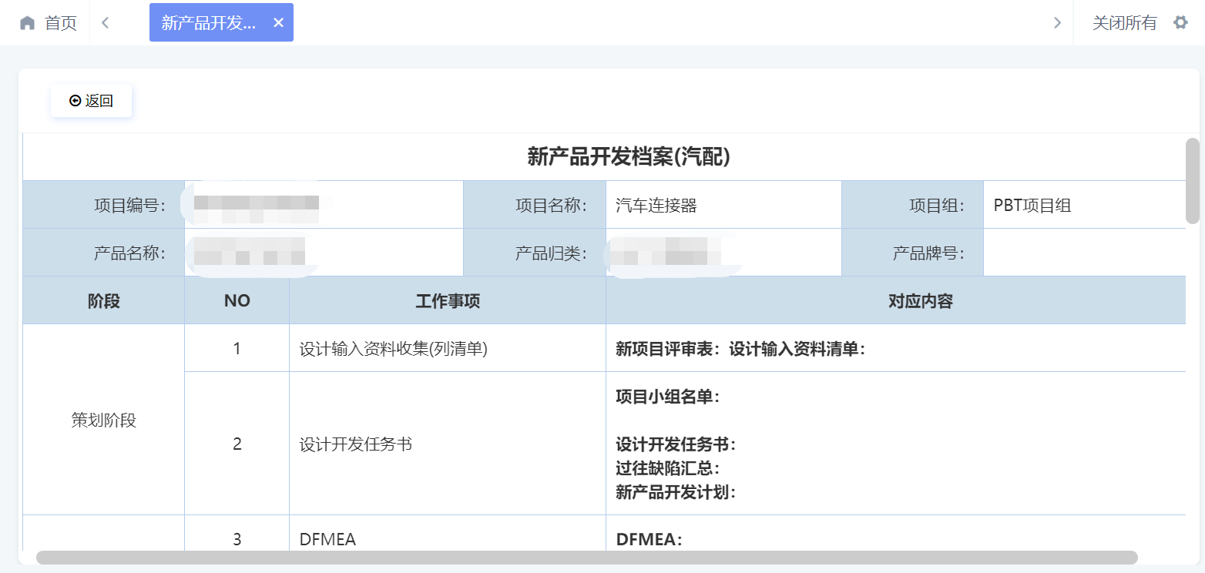Click the 关闭所有 option
The image size is (1205, 573).
[1122, 22]
